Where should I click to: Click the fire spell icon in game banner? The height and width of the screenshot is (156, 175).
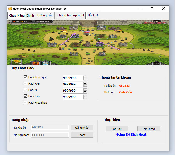36,63
